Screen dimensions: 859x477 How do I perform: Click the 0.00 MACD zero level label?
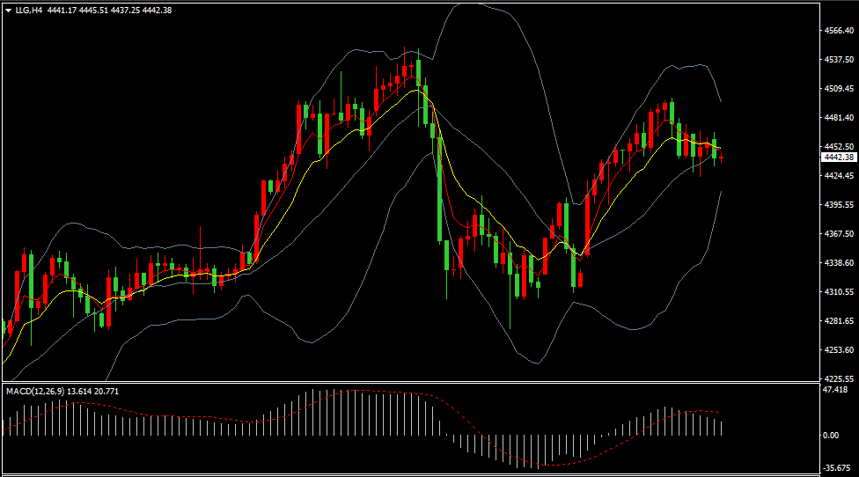click(830, 436)
